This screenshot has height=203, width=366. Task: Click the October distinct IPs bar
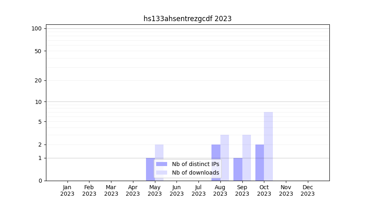coord(259,162)
